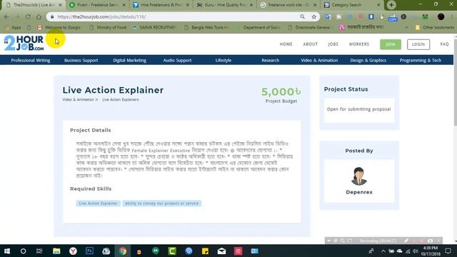
Task: Open the Directorate General bookmark
Action: [309, 27]
